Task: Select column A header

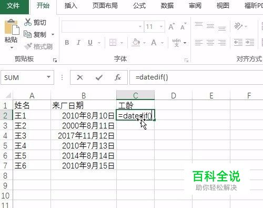Action: [x=32, y=96]
